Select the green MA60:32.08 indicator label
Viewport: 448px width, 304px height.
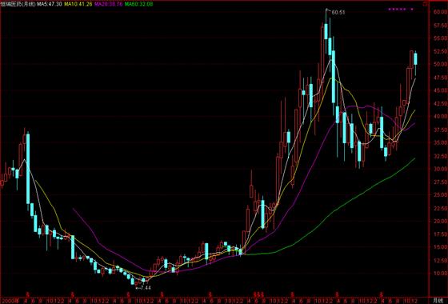pos(138,4)
